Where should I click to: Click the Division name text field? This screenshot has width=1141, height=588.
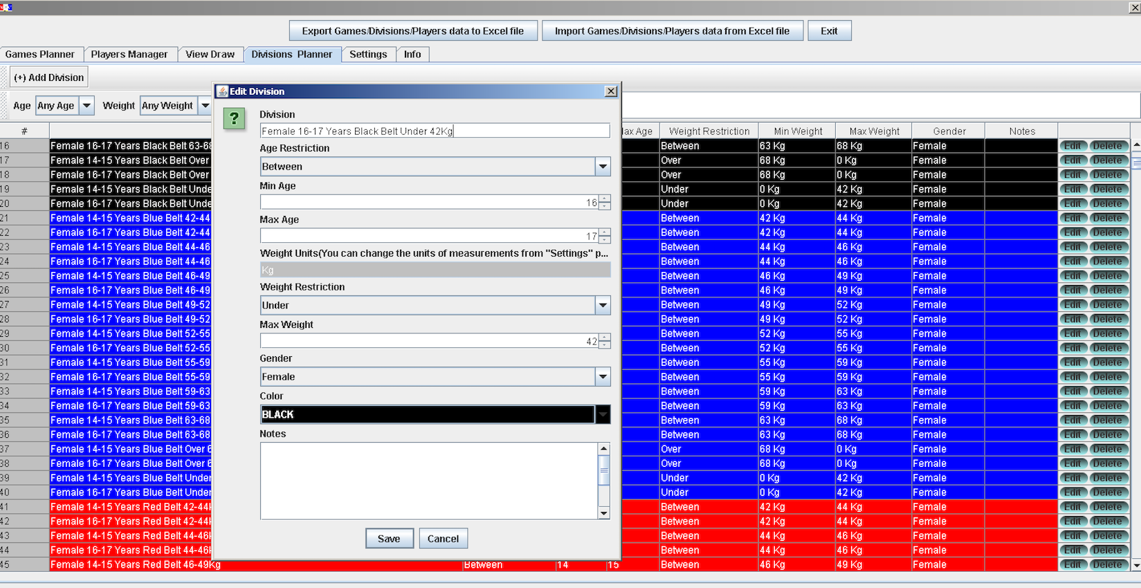click(x=434, y=131)
